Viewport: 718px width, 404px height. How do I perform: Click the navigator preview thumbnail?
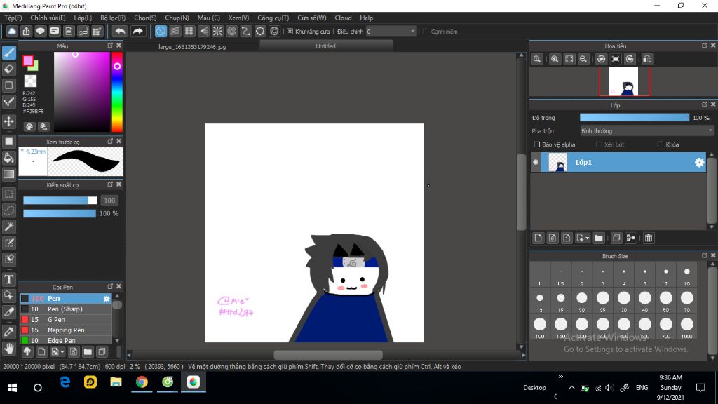[623, 81]
